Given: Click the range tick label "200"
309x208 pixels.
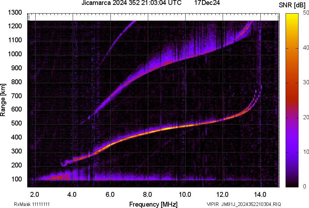Looking at the screenshot, I should [16, 165].
